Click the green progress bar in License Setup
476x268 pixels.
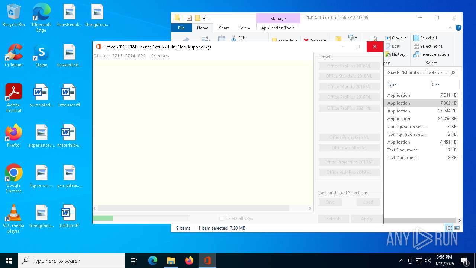point(103,218)
